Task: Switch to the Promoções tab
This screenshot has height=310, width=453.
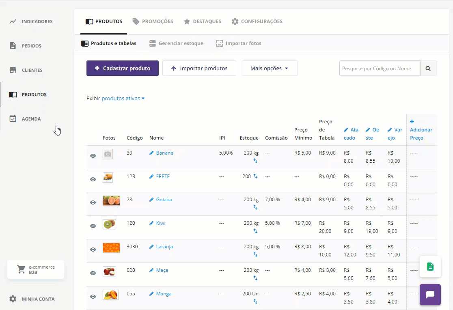Action: click(x=153, y=22)
